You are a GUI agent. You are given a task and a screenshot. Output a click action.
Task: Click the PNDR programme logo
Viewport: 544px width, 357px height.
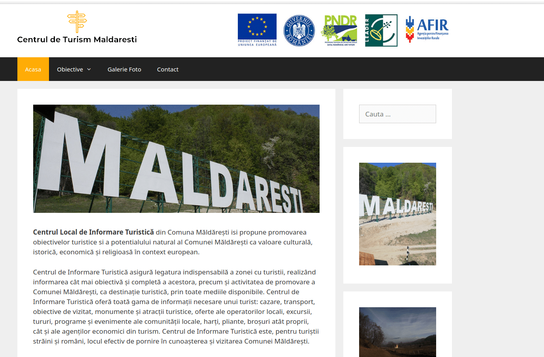[340, 30]
